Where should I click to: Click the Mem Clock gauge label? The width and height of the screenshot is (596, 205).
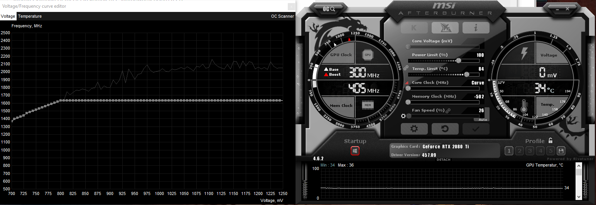[x=341, y=105]
